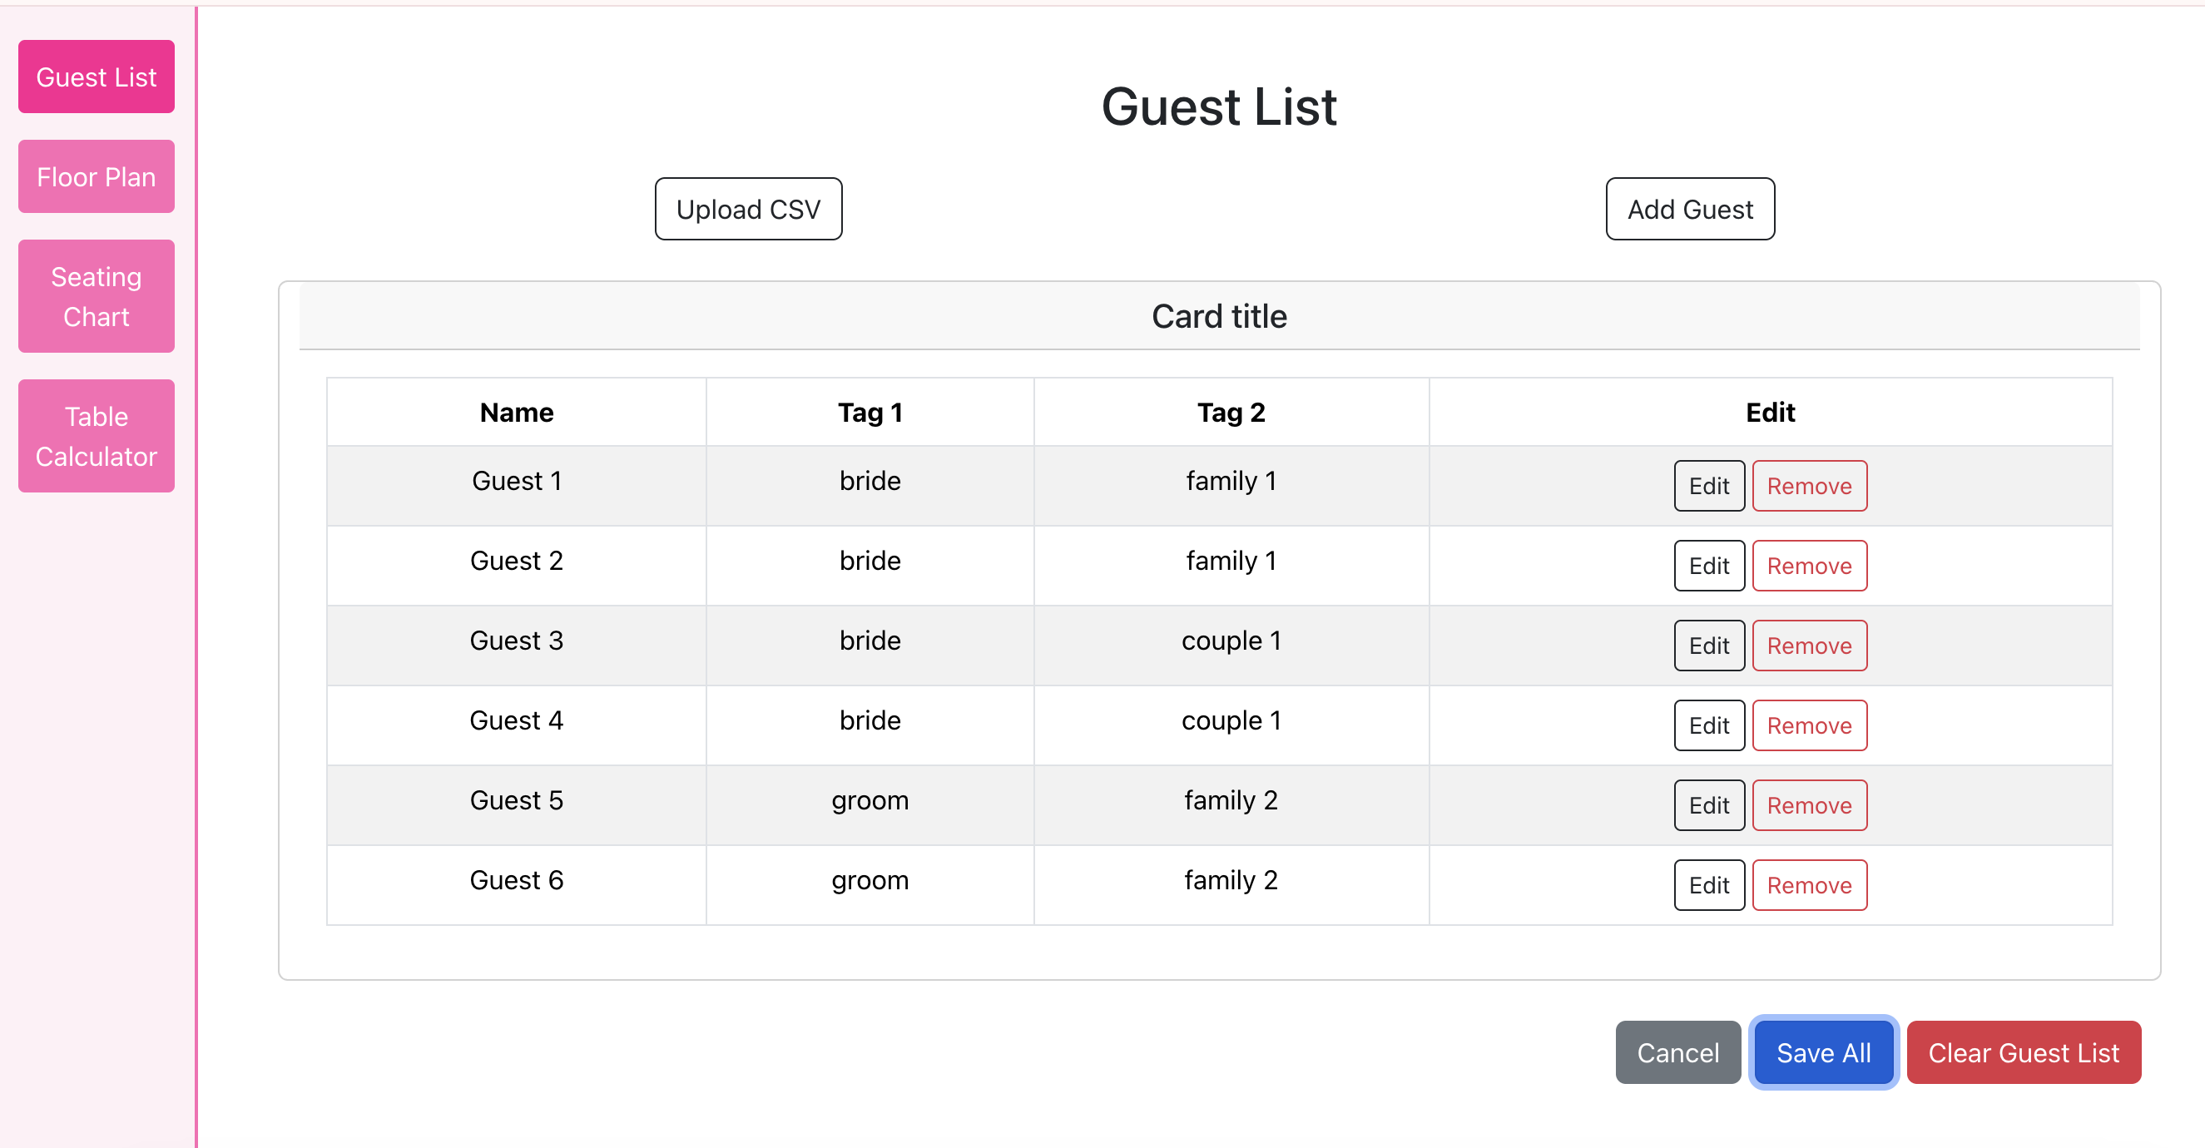This screenshot has width=2205, height=1148.
Task: Click the Edit column header
Action: click(x=1770, y=413)
